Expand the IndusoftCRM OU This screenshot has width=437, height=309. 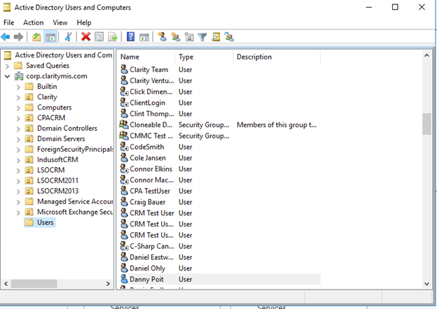pos(18,160)
